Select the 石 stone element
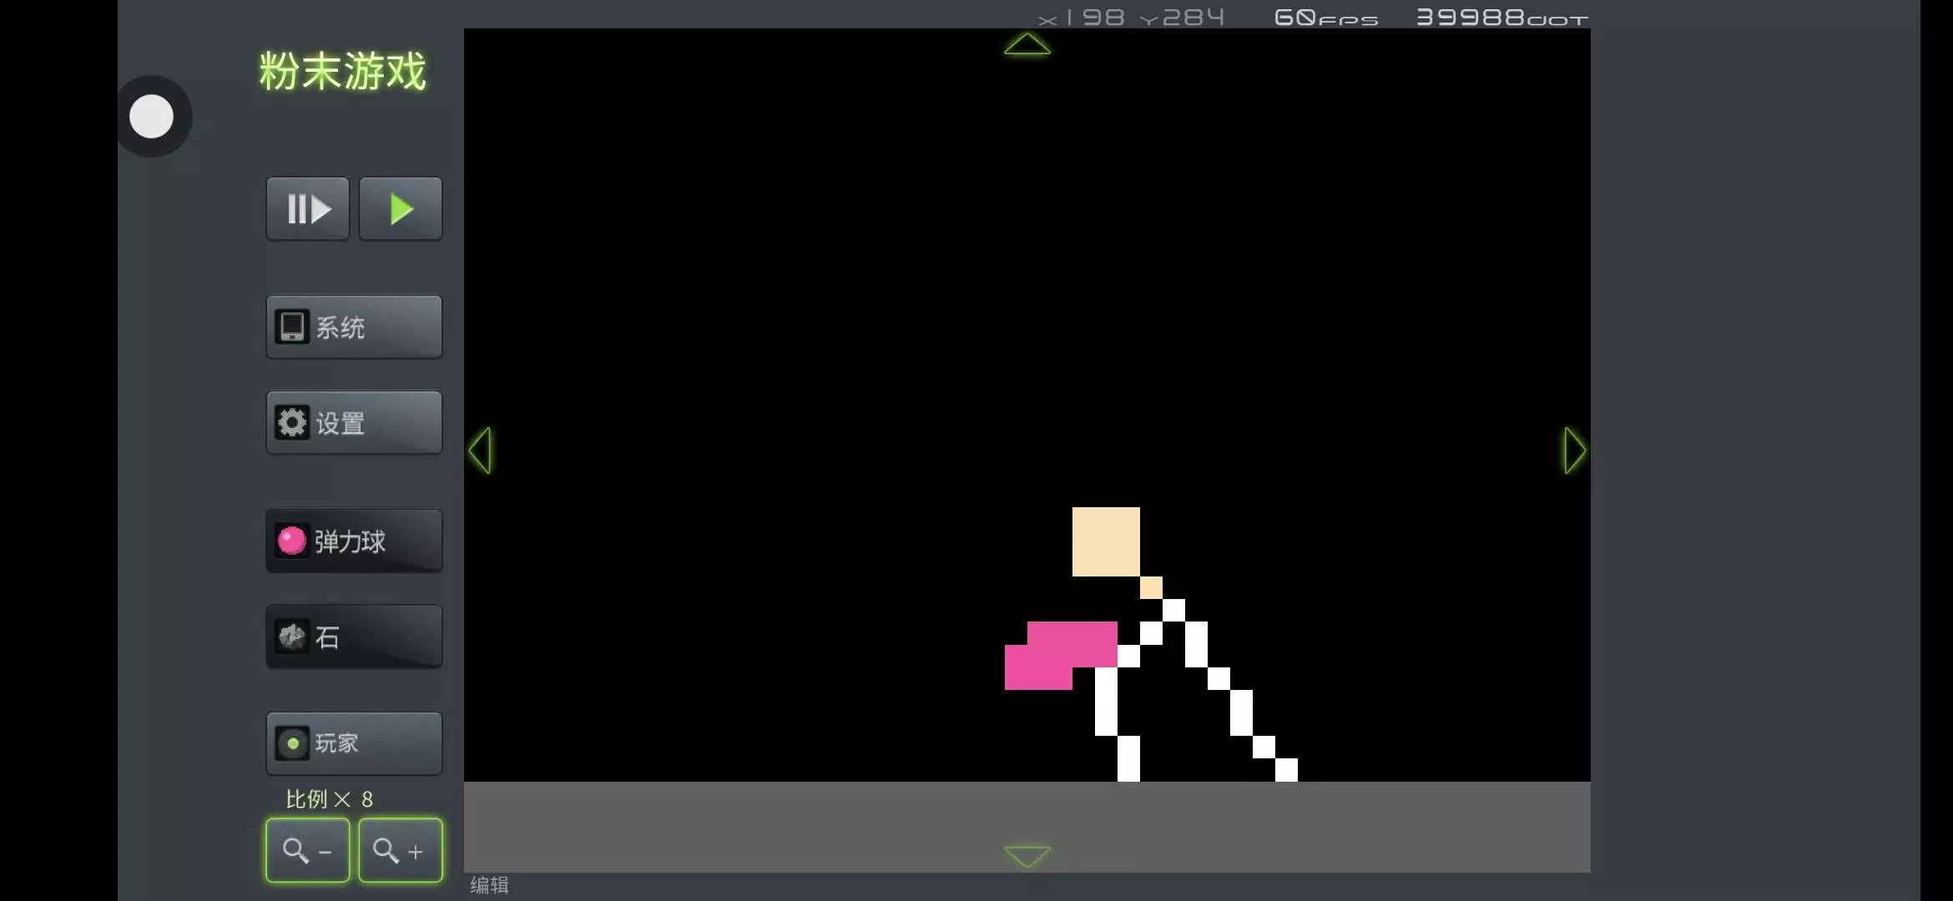The width and height of the screenshot is (1953, 901). [x=354, y=637]
